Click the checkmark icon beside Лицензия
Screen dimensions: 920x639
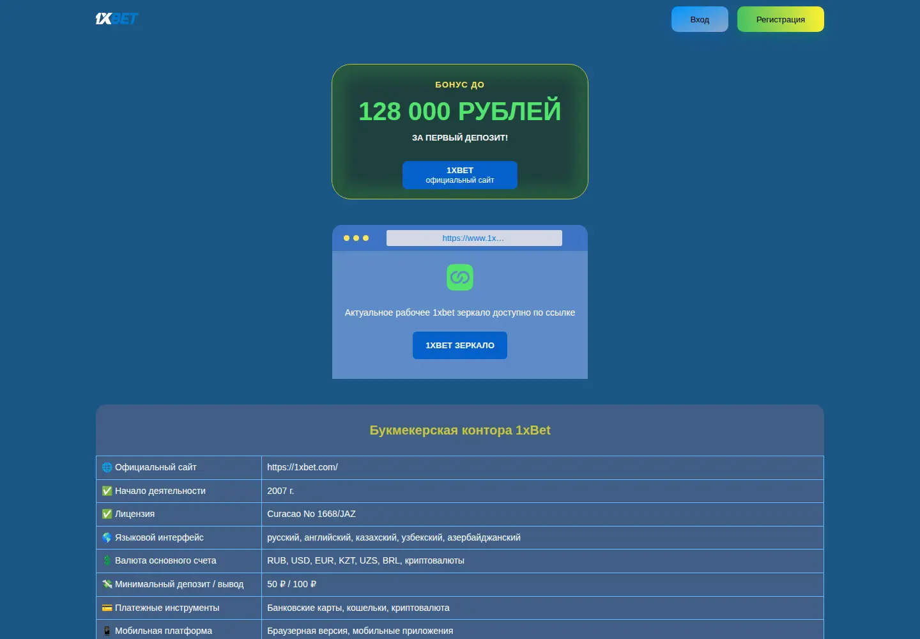click(107, 514)
